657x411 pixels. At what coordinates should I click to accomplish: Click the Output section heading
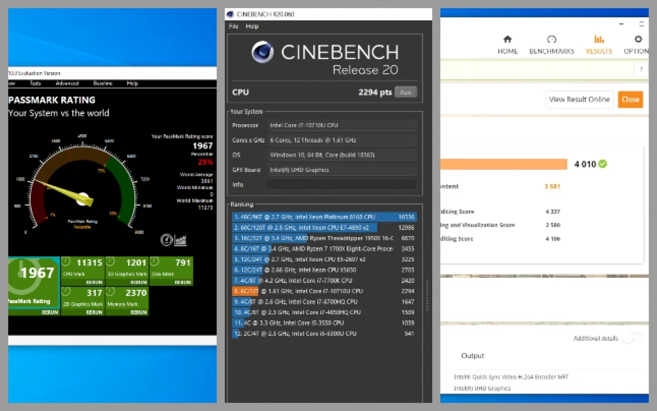coord(472,356)
